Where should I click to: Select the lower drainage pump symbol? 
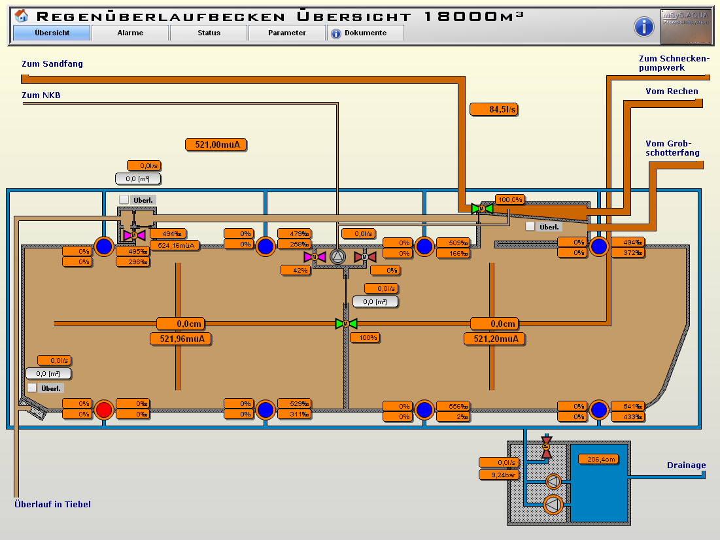point(554,505)
